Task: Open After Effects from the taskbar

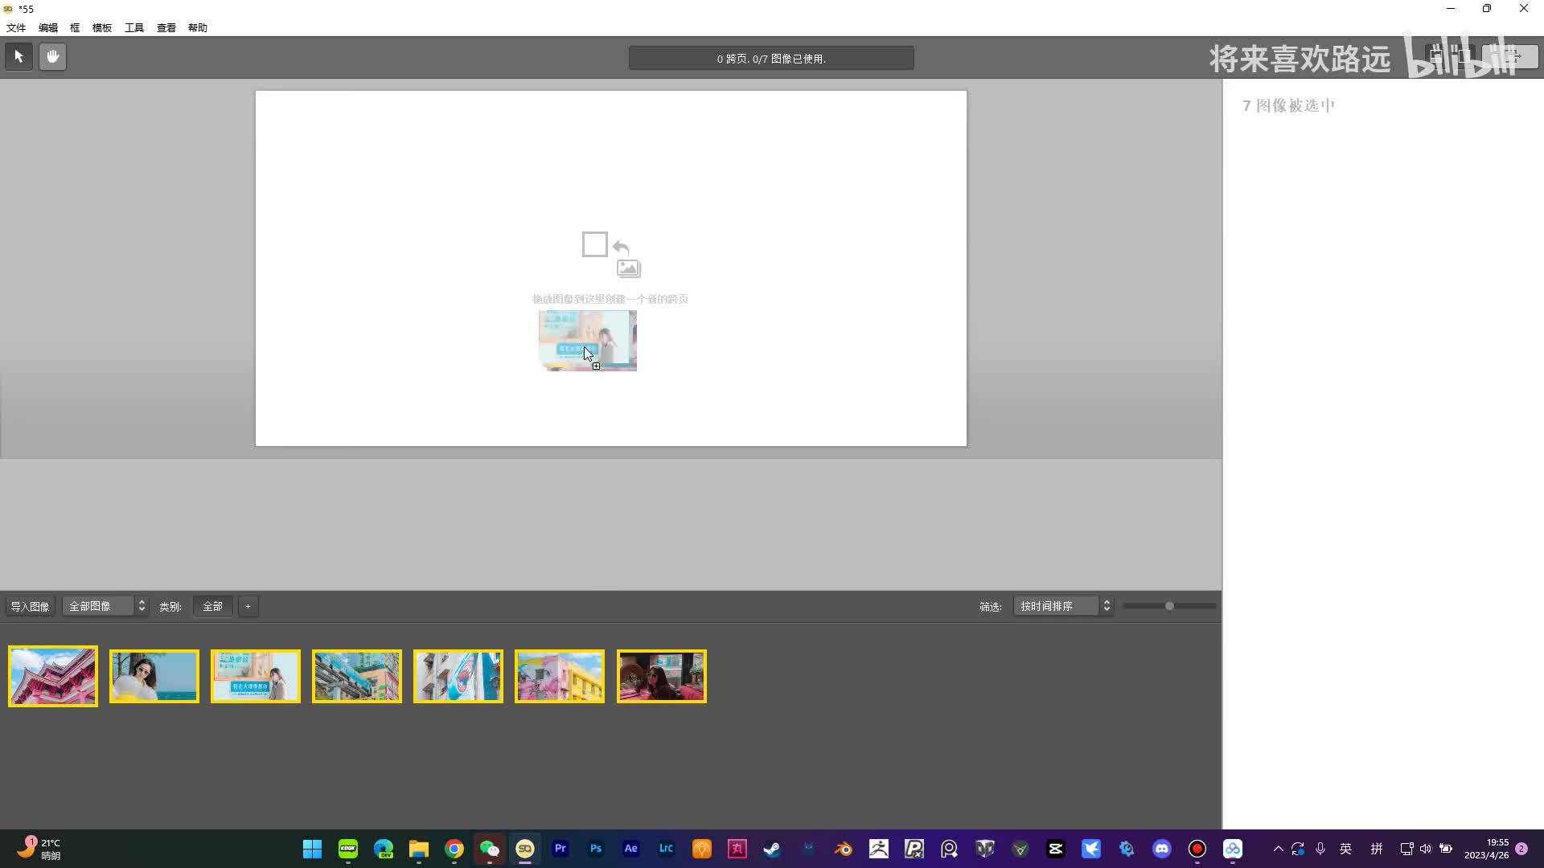Action: coord(631,849)
